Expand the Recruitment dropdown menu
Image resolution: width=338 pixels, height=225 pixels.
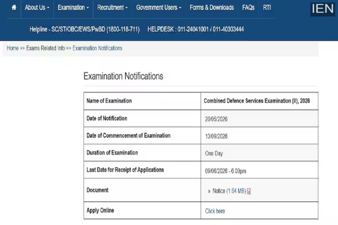tap(113, 8)
